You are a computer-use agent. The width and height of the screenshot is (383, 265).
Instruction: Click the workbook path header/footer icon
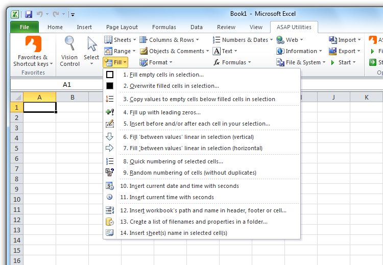click(110, 210)
